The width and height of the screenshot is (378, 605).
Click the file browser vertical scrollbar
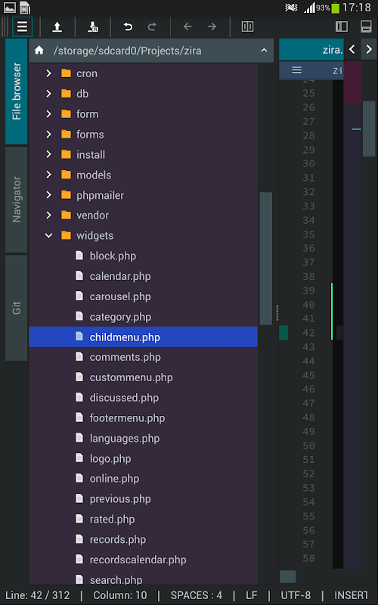point(266,258)
